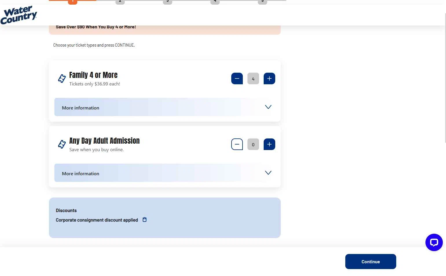Click 'Corporate consignment discount applied' text
Image resolution: width=446 pixels, height=276 pixels.
click(x=97, y=220)
